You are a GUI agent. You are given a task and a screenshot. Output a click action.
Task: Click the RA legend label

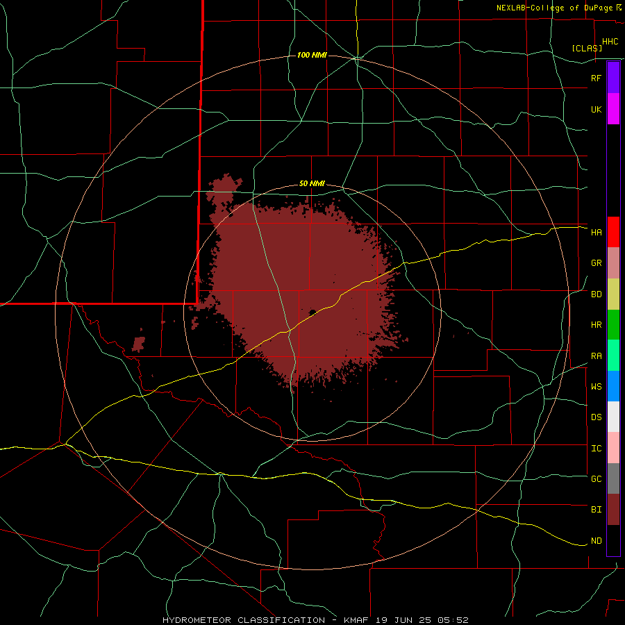(x=596, y=356)
